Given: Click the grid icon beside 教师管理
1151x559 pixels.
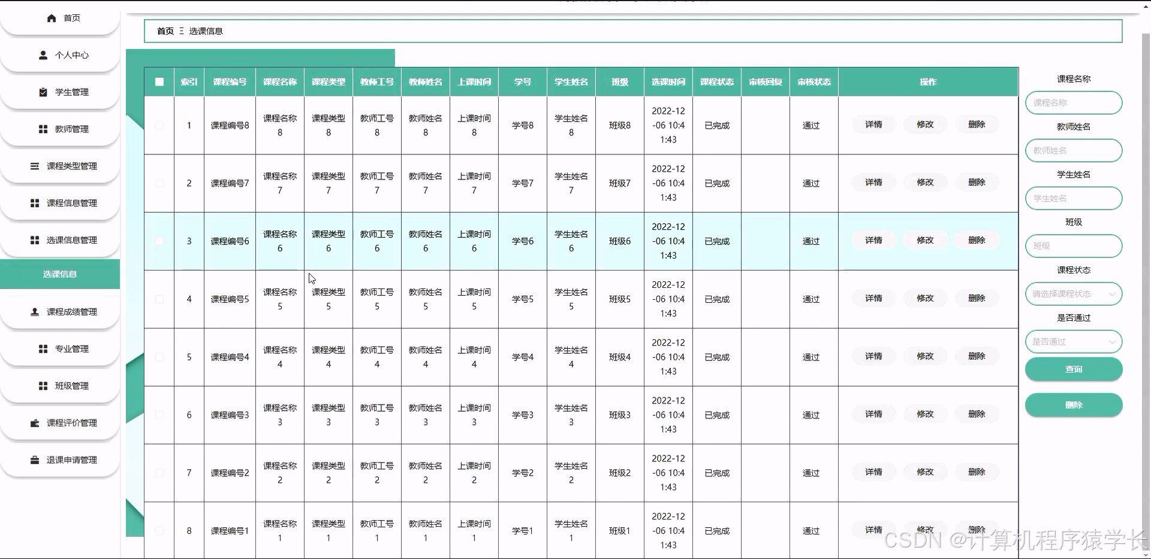Looking at the screenshot, I should point(43,129).
